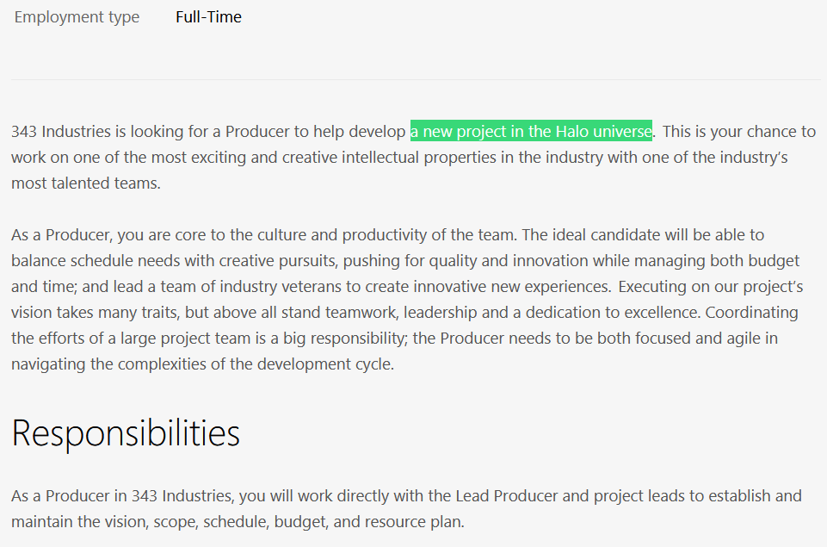The width and height of the screenshot is (827, 547).
Task: Click the highlighted phrase about the Halo universe
Action: [x=531, y=131]
